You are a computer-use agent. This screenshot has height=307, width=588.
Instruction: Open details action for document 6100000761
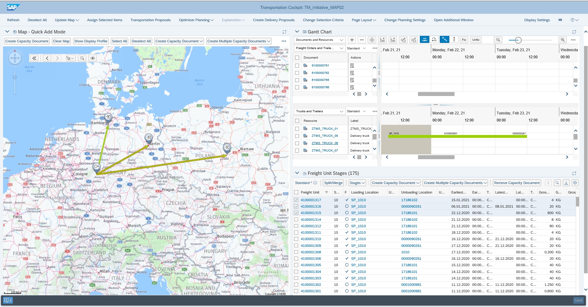coord(352,66)
